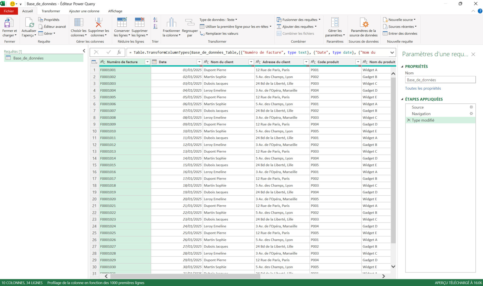483x286 pixels.
Task: Open the Éditeur avancé
Action: pos(52,27)
